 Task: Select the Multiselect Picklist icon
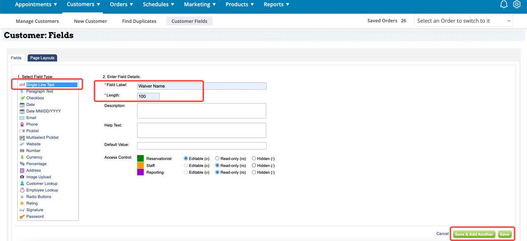[22, 137]
